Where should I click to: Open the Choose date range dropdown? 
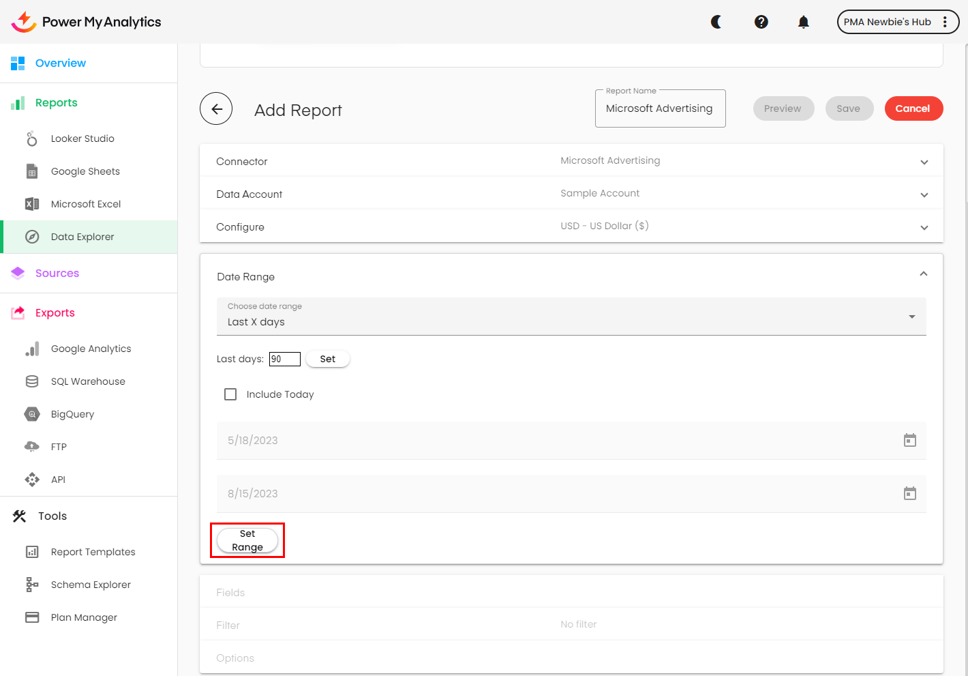(571, 317)
